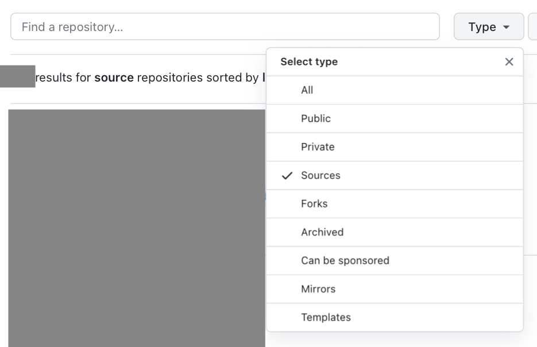537x347 pixels.
Task: Choose Private from the type list
Action: (318, 146)
